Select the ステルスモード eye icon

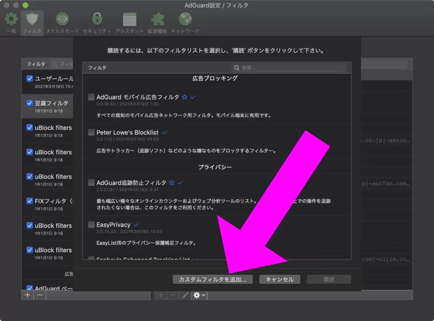click(x=62, y=20)
